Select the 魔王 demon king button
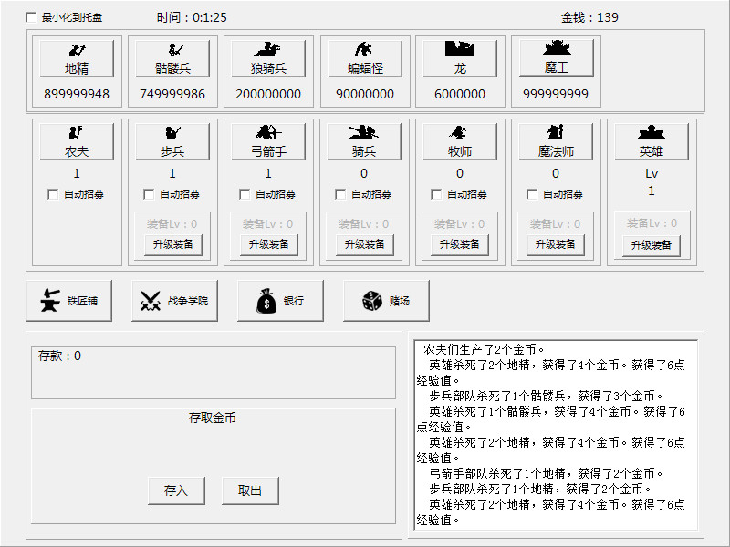 coord(556,58)
